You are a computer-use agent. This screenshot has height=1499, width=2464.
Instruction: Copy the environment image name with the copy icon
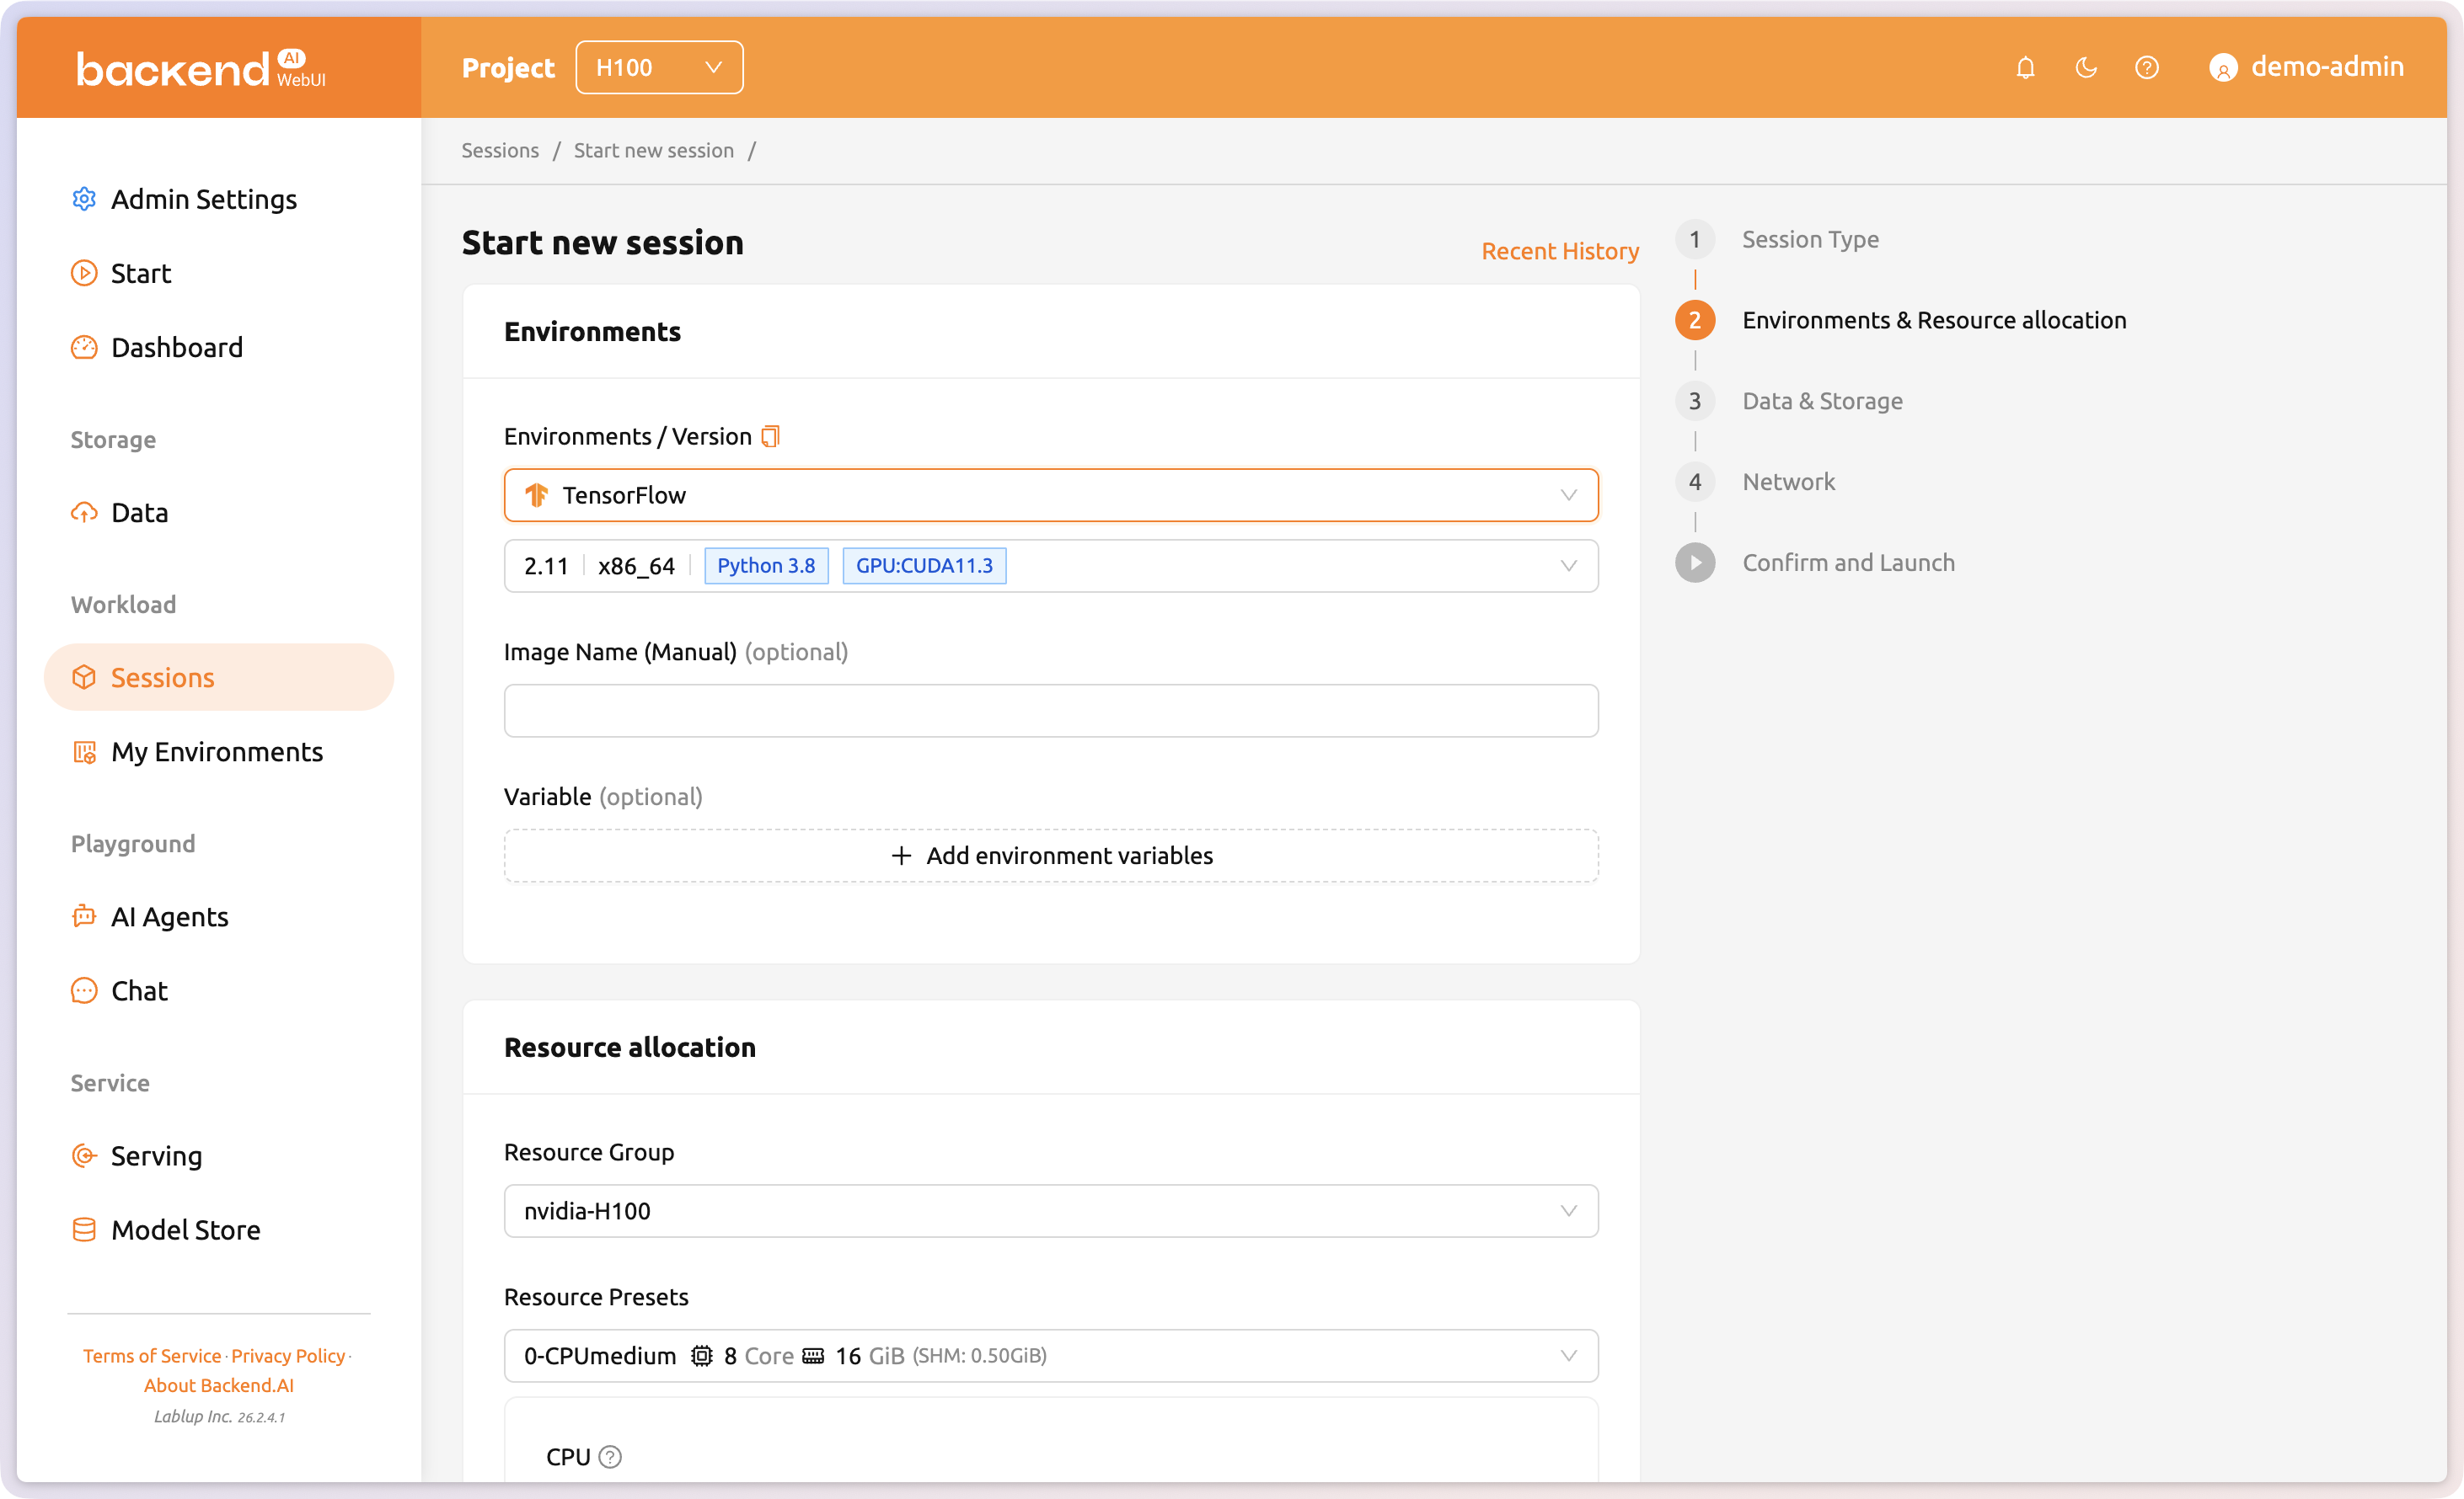(x=770, y=437)
